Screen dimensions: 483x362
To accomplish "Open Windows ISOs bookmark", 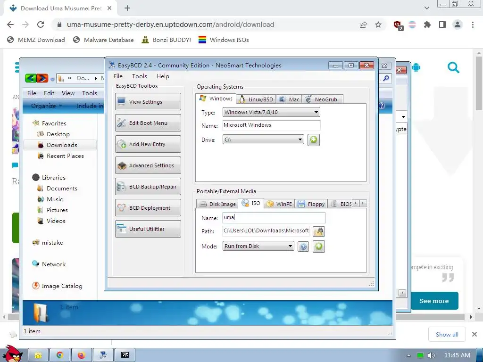I will [x=224, y=40].
